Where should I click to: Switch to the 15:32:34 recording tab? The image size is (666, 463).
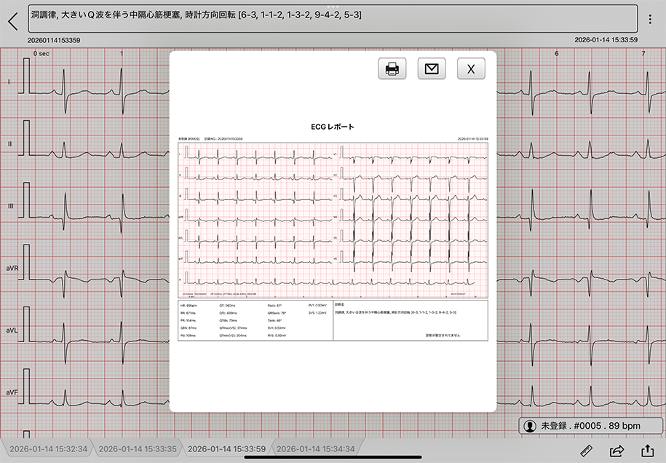coord(47,448)
